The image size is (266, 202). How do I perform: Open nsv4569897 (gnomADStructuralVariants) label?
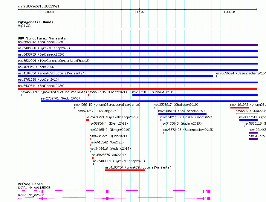(x=54, y=92)
